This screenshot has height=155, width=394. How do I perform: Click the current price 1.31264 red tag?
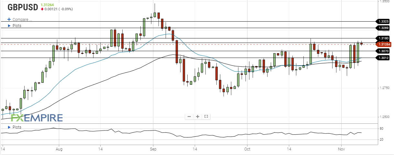[x=384, y=44]
